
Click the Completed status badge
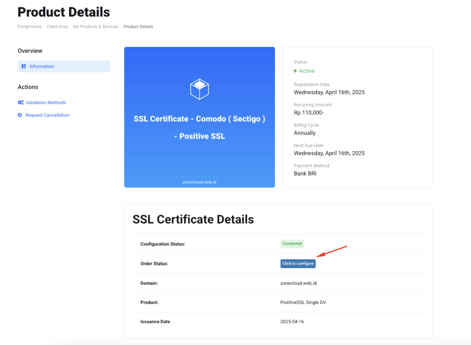[292, 244]
